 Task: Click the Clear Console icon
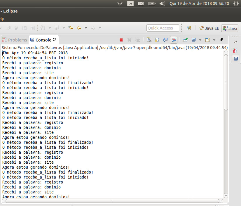click(x=149, y=40)
